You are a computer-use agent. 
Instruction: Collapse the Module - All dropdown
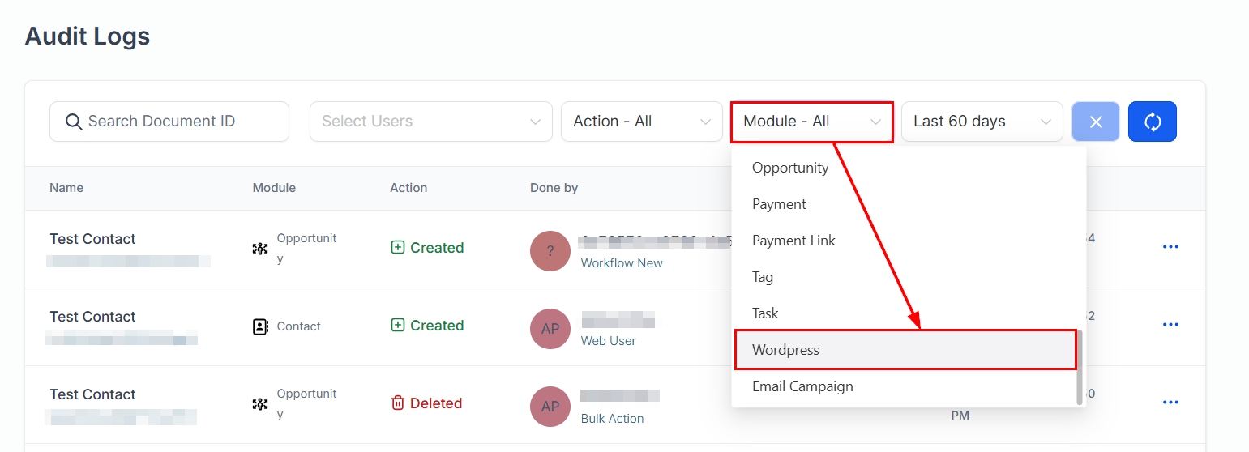(811, 122)
